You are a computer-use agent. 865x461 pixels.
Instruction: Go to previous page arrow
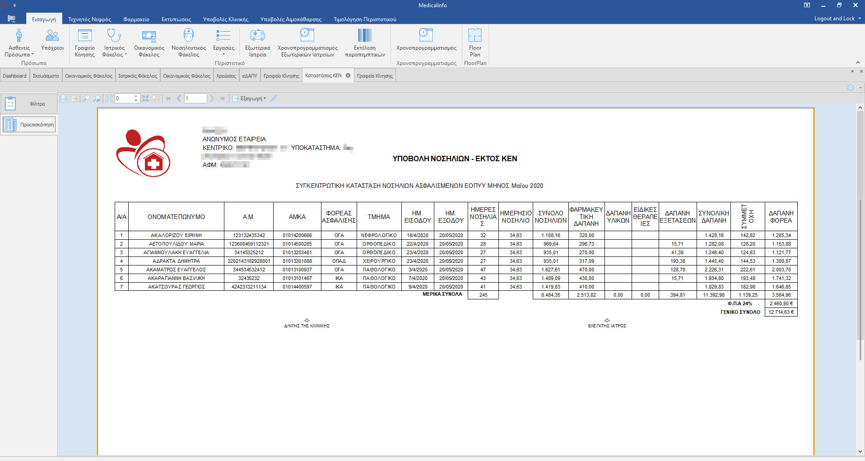pyautogui.click(x=179, y=98)
